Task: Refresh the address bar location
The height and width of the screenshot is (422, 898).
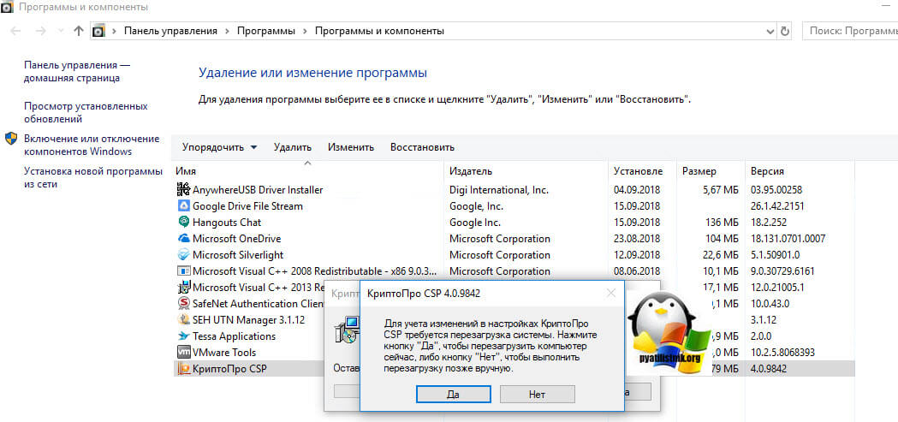Action: coord(785,31)
